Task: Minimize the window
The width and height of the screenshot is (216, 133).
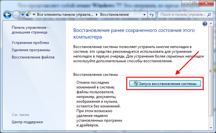Action: 186,3
